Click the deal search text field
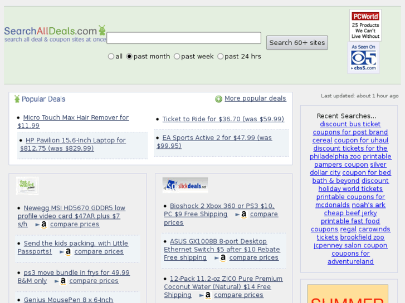This screenshot has width=405, height=303. pos(184,38)
